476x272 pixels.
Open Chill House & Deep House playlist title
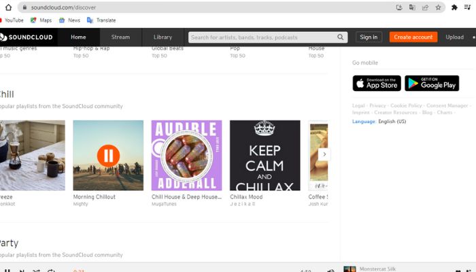click(x=186, y=197)
